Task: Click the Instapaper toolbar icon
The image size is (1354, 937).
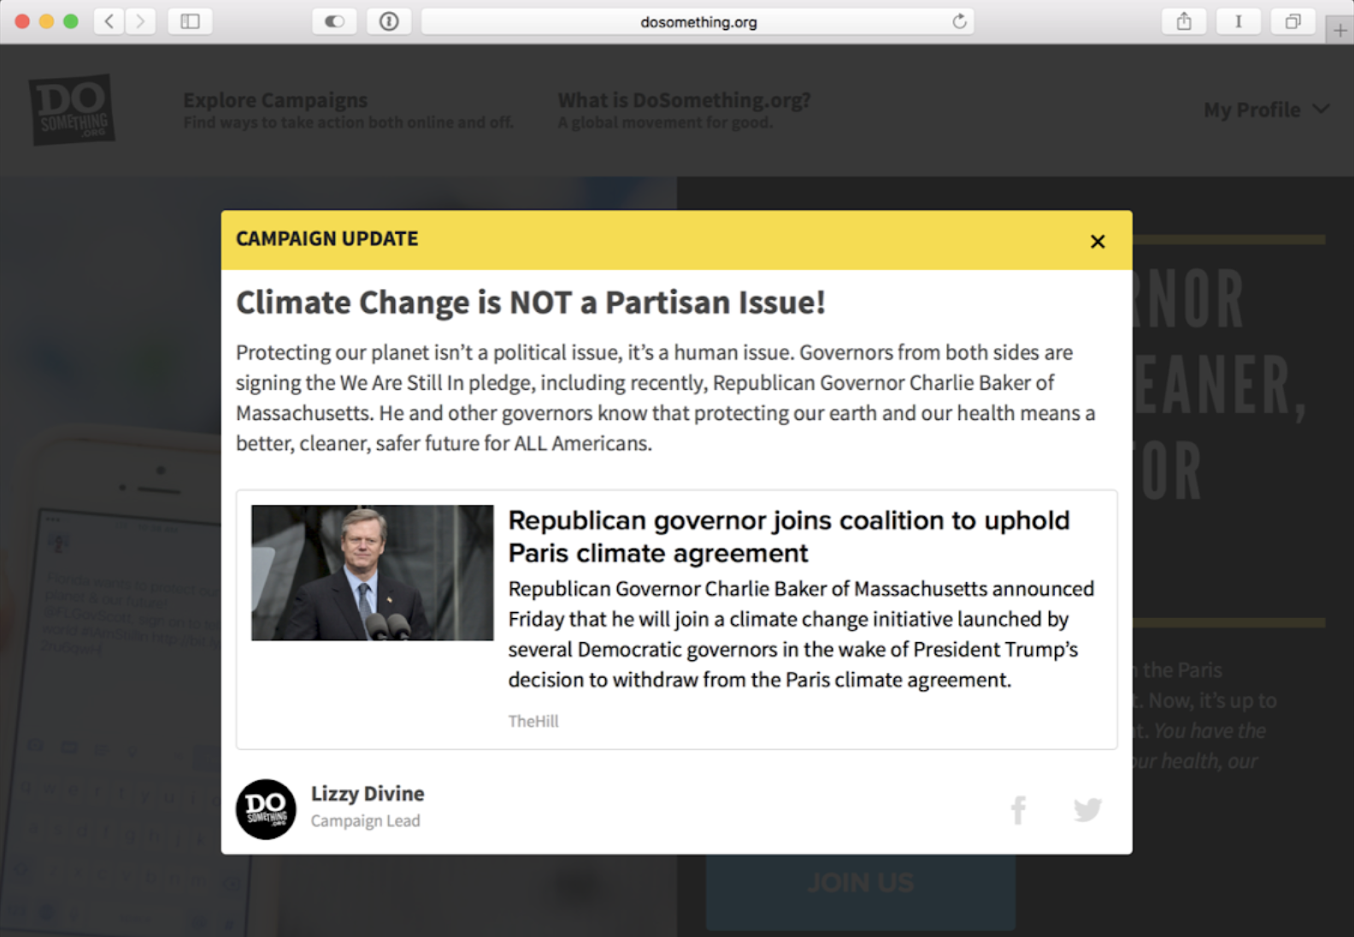Action: 1238,21
